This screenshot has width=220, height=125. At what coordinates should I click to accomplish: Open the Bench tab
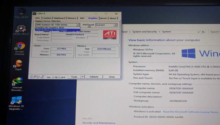coord(103,18)
